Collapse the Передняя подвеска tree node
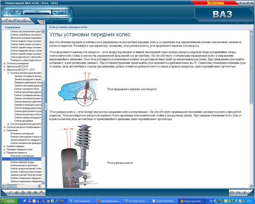 coord(5,153)
